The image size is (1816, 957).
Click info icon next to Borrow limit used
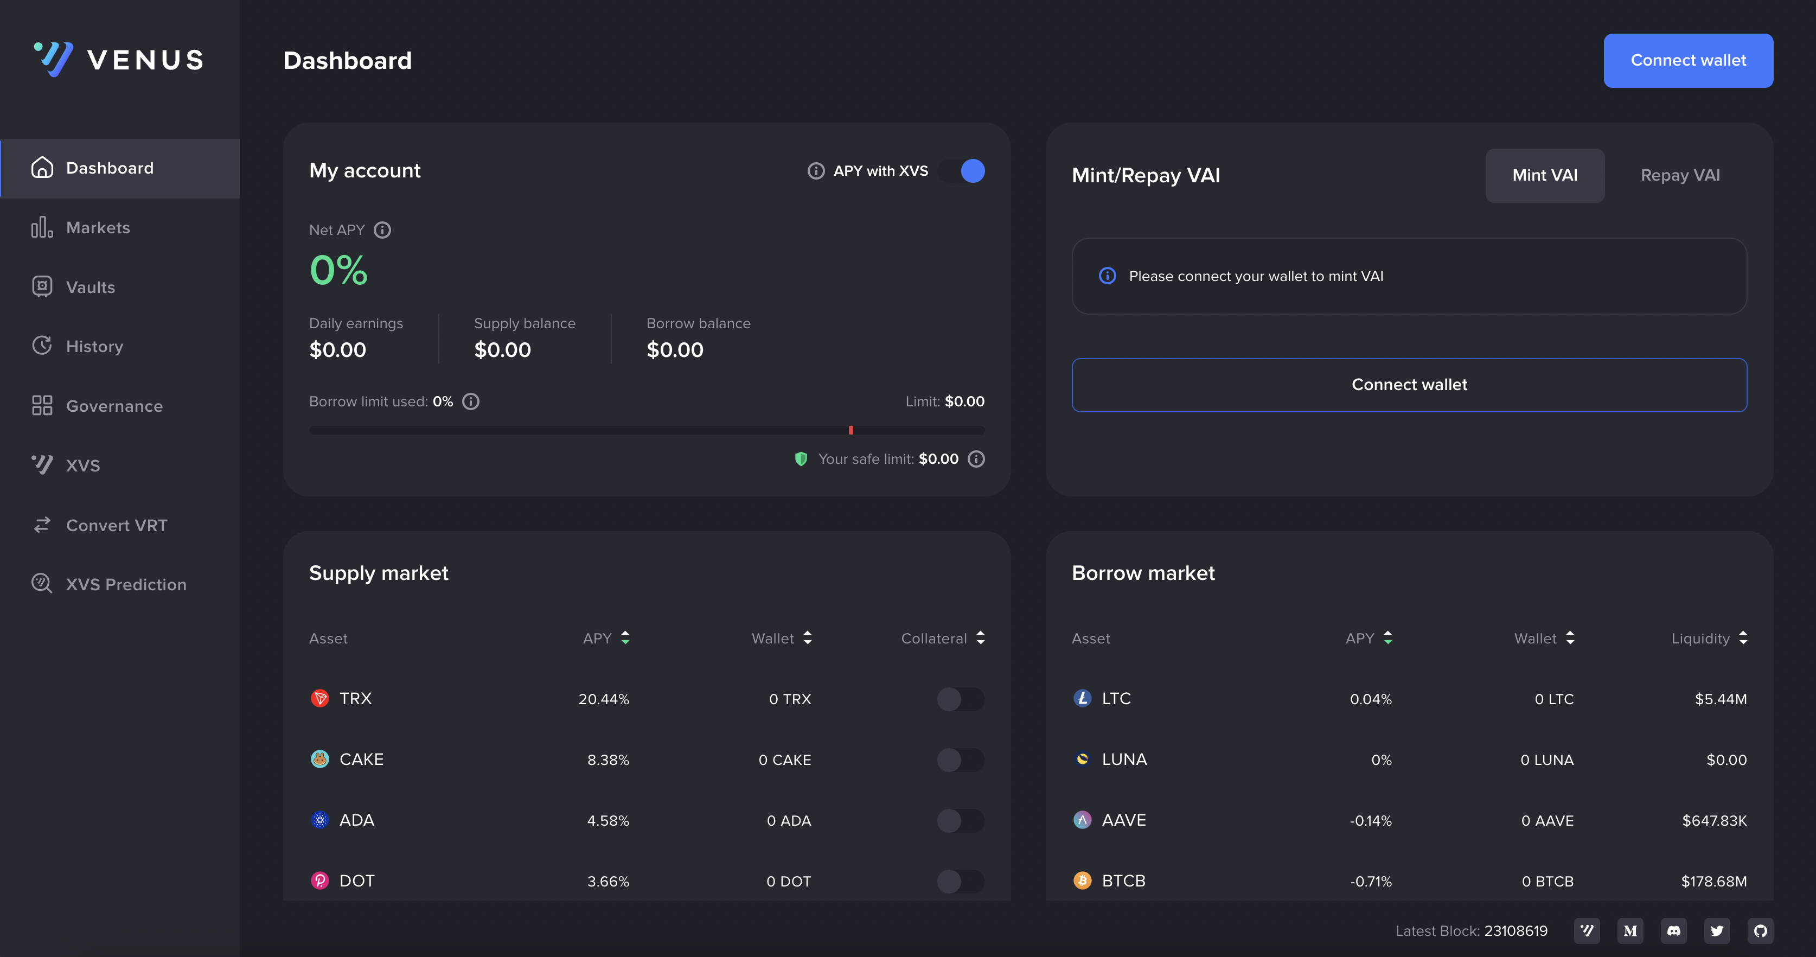[x=470, y=401]
